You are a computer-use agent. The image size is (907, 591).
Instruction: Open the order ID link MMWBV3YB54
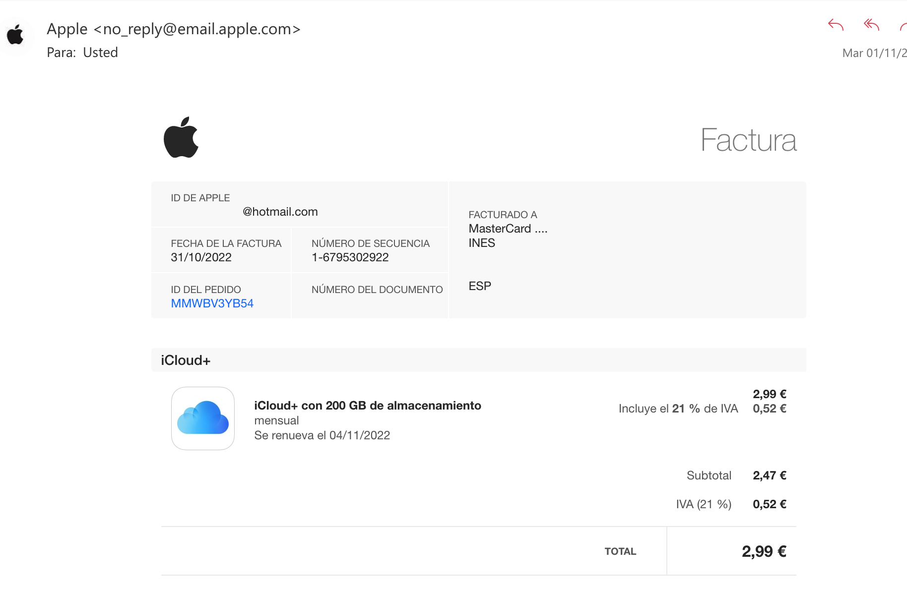(212, 303)
